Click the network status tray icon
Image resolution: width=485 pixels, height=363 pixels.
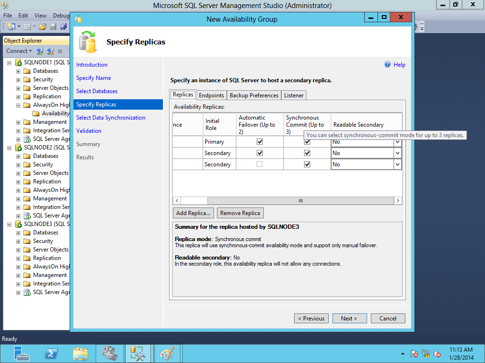[426, 354]
